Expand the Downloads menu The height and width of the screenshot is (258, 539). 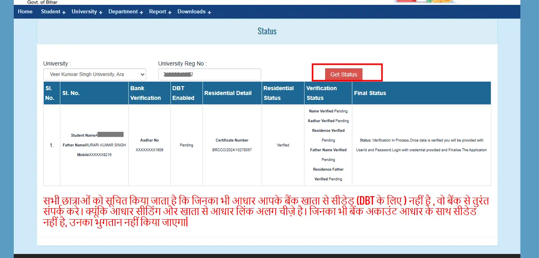click(x=194, y=12)
